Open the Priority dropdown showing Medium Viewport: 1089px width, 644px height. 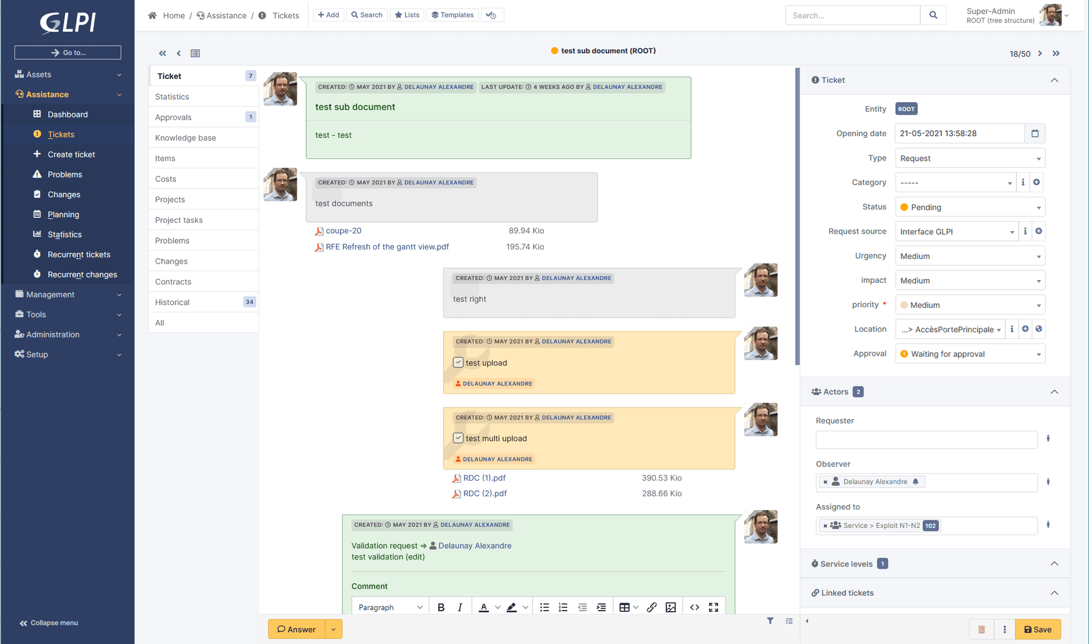[x=970, y=304]
